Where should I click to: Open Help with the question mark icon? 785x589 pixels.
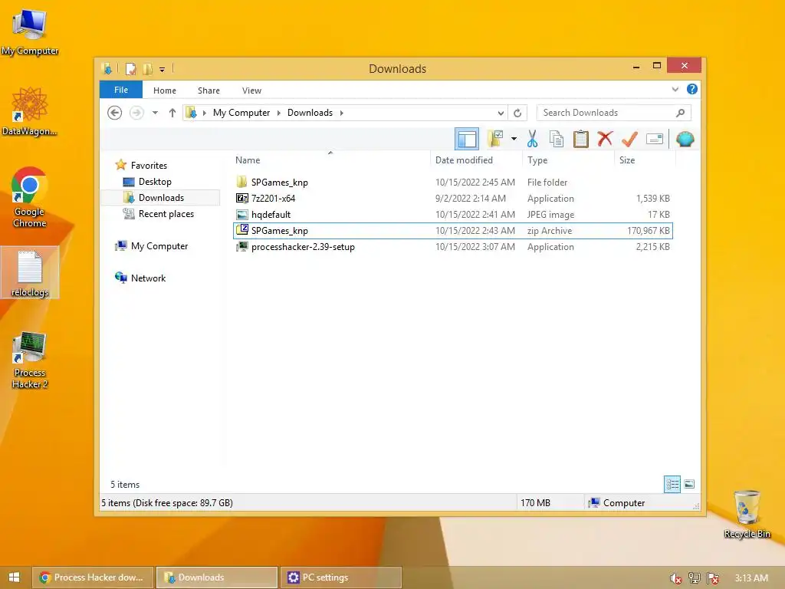tap(692, 89)
